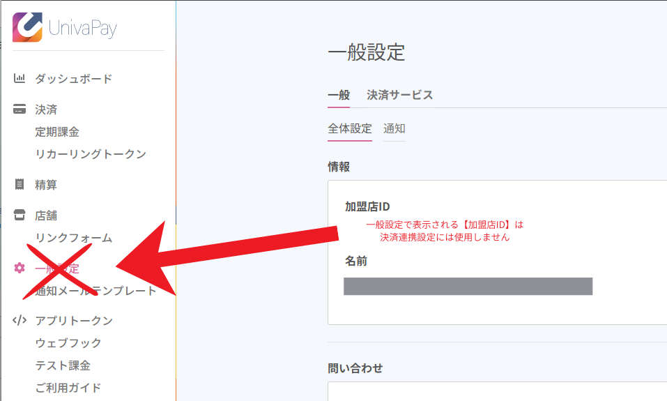Open ウェブフック in the sidebar
667x401 pixels.
[x=68, y=343]
